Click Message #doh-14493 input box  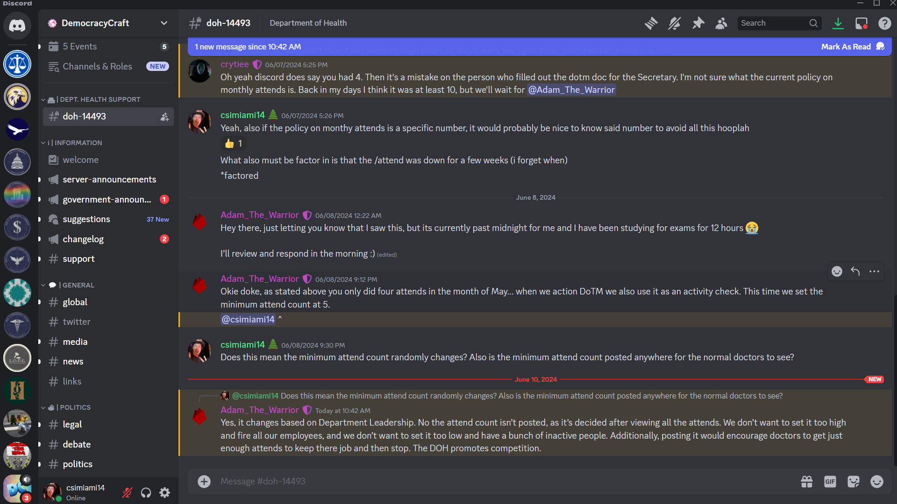point(505,481)
